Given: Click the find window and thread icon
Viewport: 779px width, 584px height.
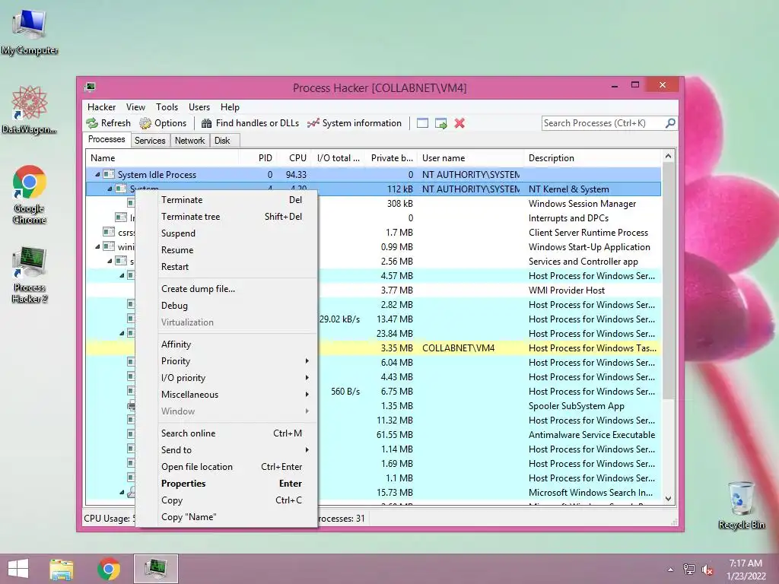Looking at the screenshot, I should point(440,123).
